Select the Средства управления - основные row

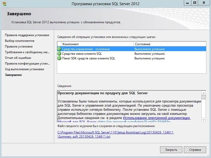pos(132,49)
